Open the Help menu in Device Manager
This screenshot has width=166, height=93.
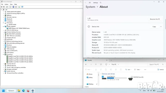[16, 4]
